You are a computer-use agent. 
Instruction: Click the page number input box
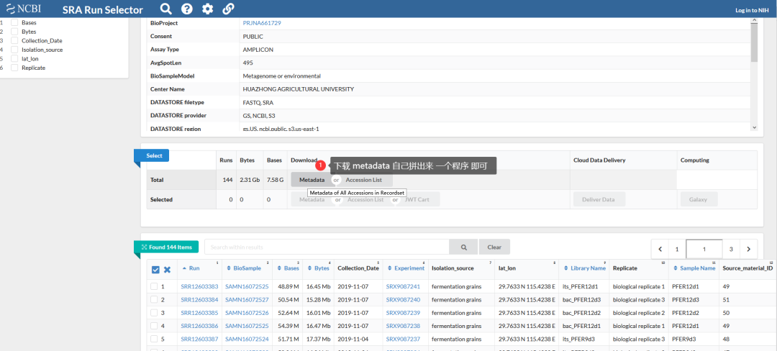704,249
